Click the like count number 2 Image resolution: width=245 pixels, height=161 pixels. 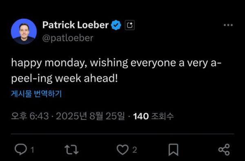(135, 150)
